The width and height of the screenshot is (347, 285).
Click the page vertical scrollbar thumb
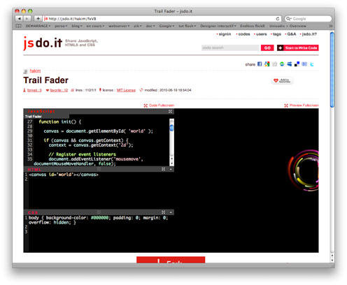pyautogui.click(x=332, y=70)
